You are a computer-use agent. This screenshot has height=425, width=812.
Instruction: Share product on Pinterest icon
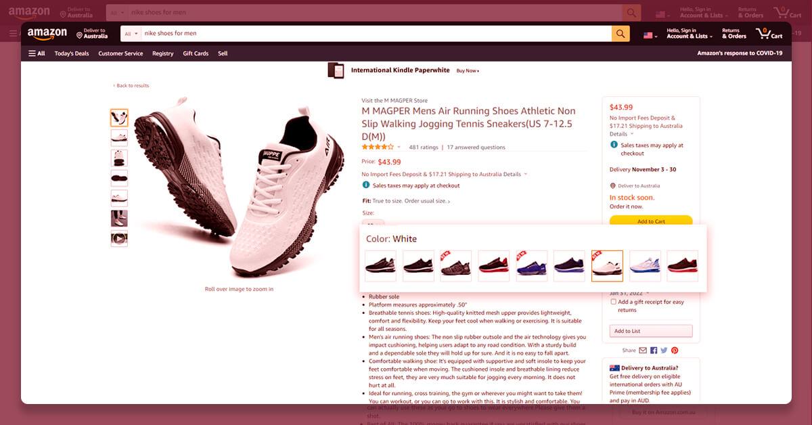[675, 350]
